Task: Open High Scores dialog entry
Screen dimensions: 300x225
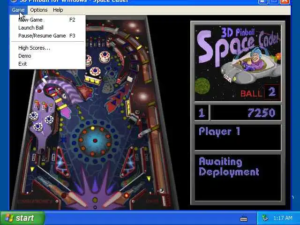Action: tap(47, 48)
